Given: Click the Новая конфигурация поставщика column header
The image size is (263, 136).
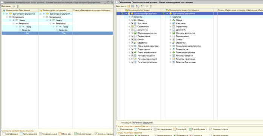Looking at the screenshot, I should click(189, 10).
